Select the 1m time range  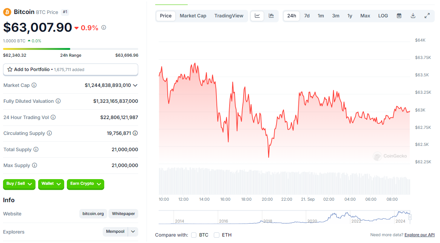click(x=321, y=16)
